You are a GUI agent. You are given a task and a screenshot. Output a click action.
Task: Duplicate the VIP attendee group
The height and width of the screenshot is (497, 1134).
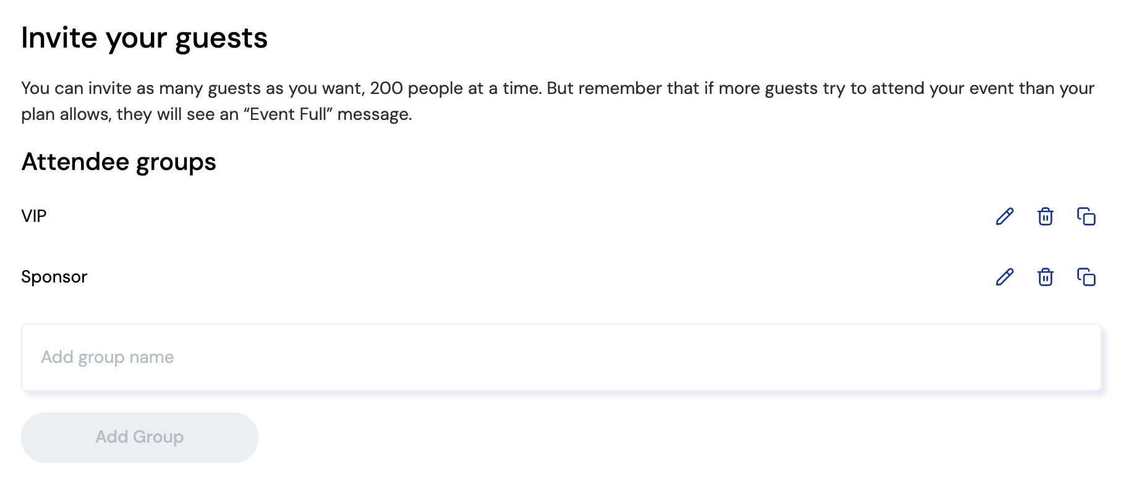pos(1086,216)
